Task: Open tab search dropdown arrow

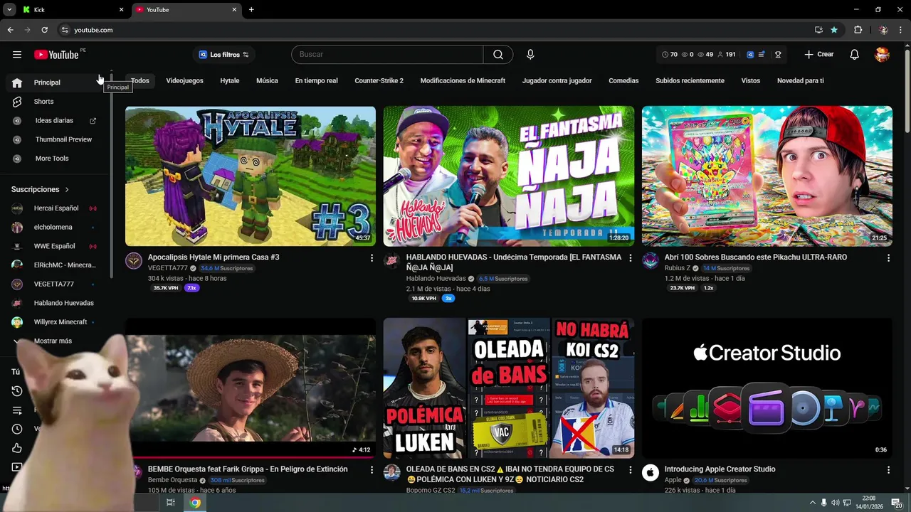Action: 9,9
